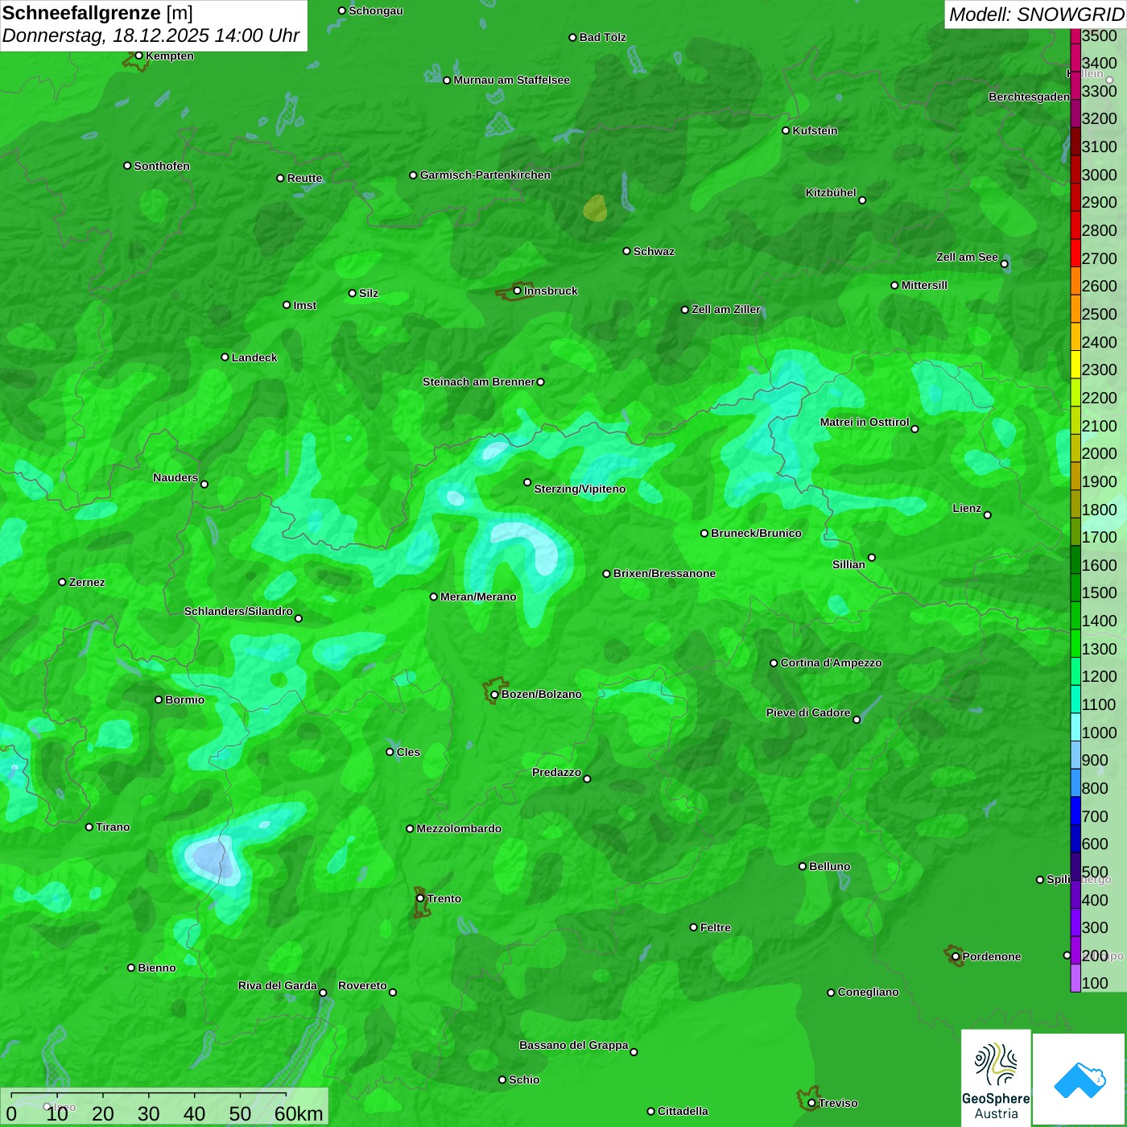Click the Tirano label
Screen dimensions: 1127x1127
(x=113, y=827)
